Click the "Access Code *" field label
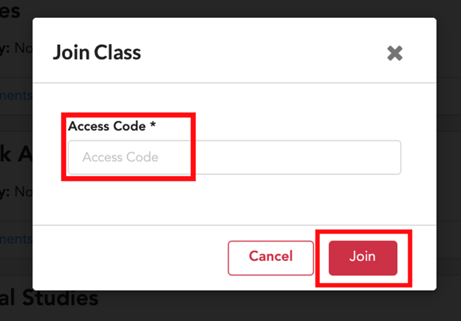 107,126
